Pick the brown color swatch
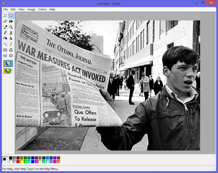The height and width of the screenshot is (173, 218). [58, 158]
